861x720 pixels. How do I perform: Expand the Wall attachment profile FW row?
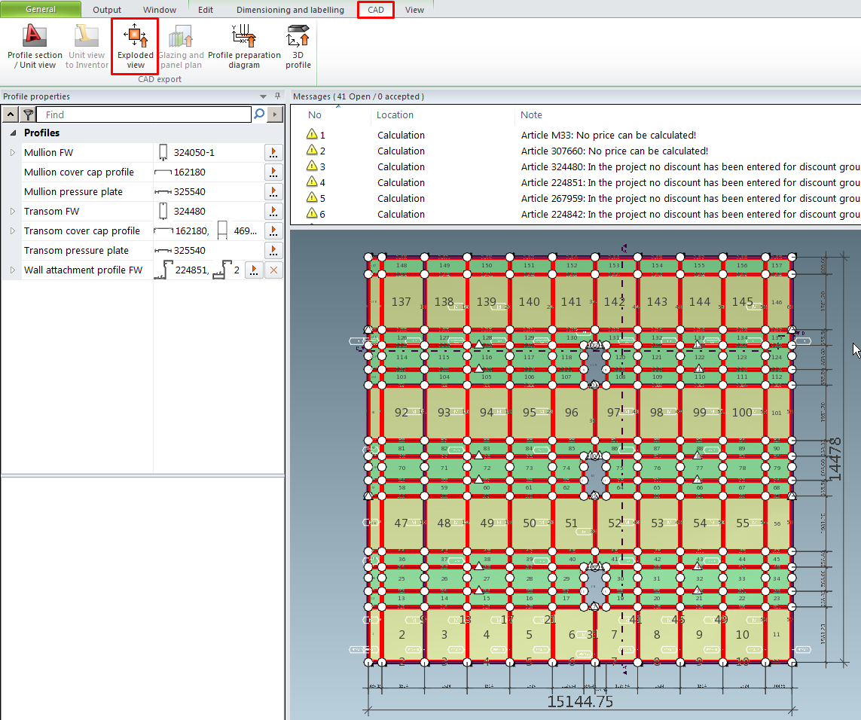[x=13, y=270]
